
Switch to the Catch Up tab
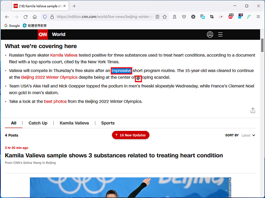[x=38, y=123]
